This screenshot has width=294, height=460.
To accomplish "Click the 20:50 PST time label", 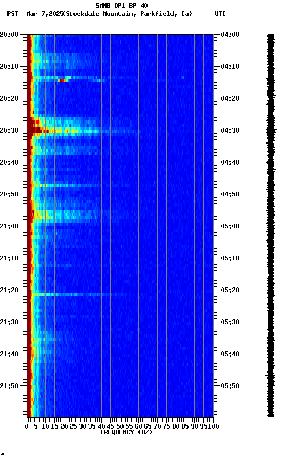I will click(x=9, y=194).
